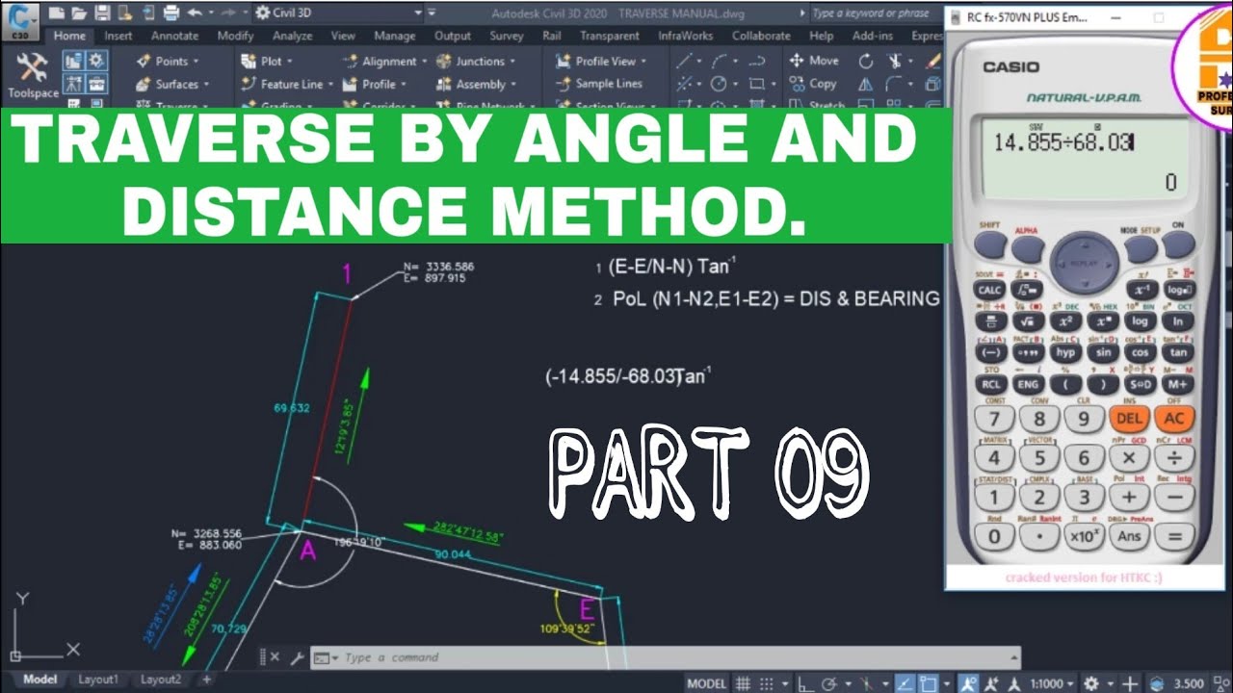The image size is (1233, 693).
Task: Toggle the drawing grid display in status bar
Action: 742,682
